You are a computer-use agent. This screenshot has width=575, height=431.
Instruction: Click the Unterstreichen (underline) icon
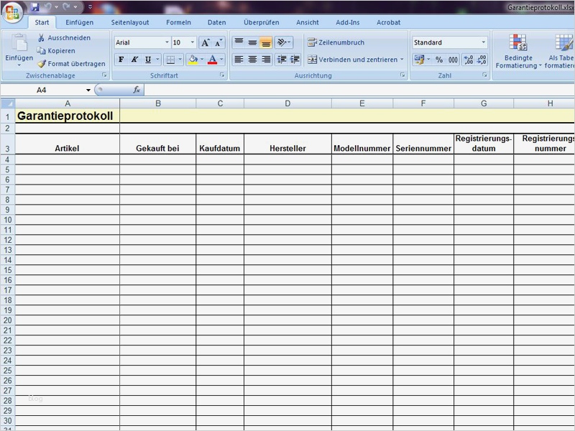[x=147, y=58]
